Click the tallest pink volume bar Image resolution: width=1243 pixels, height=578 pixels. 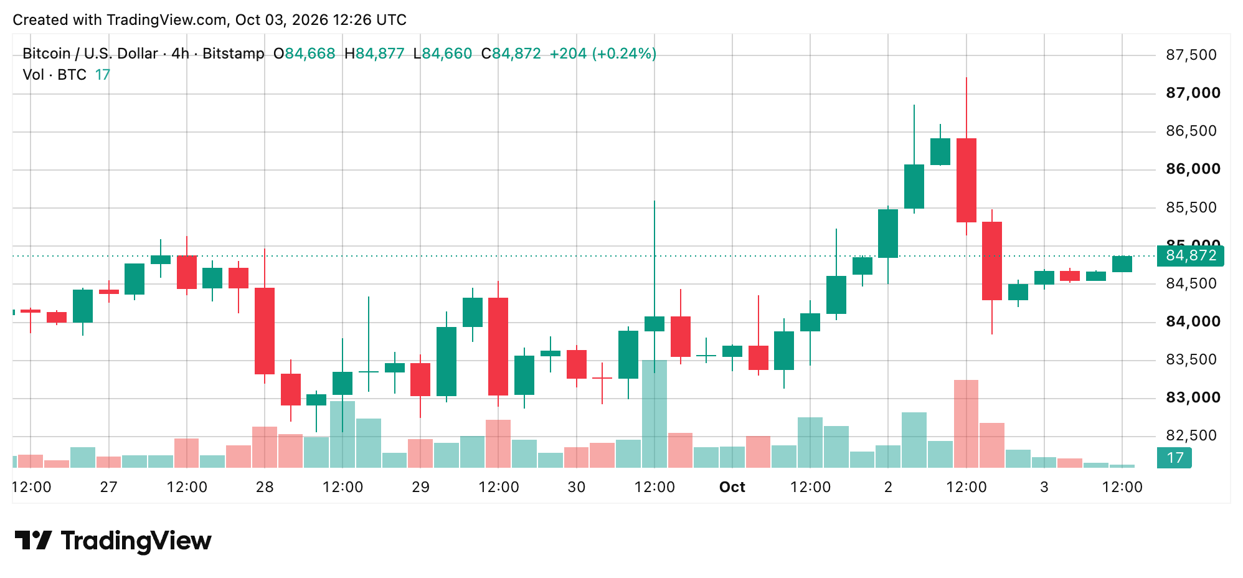coord(967,424)
